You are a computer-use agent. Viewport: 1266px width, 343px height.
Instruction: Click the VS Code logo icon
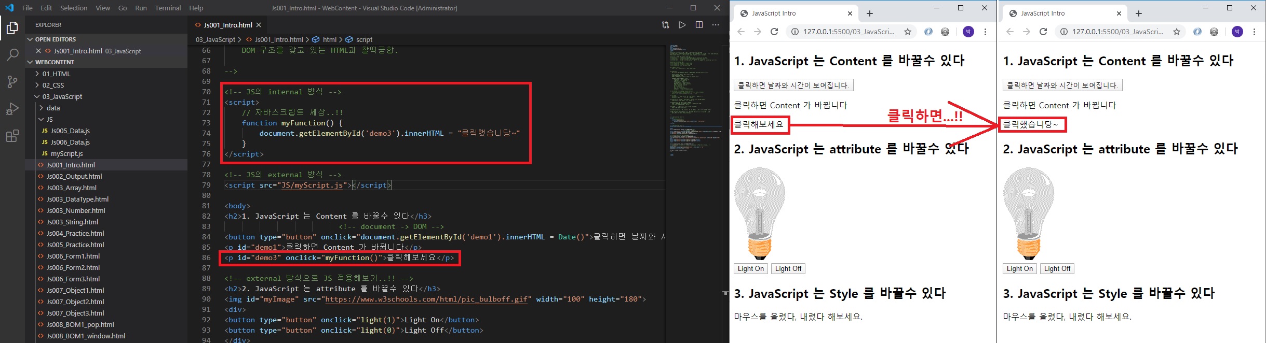(x=9, y=8)
